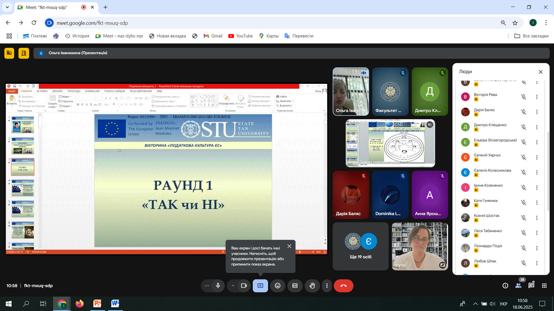Send a reaction with the emoji button

pyautogui.click(x=277, y=286)
